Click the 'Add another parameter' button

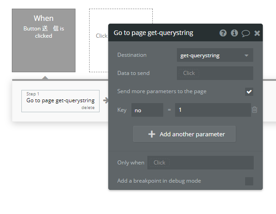click(x=184, y=134)
